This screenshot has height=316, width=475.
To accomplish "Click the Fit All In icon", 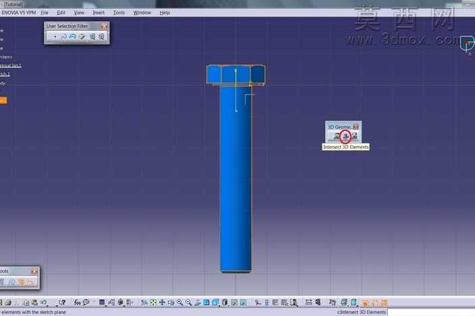I will click(153, 303).
